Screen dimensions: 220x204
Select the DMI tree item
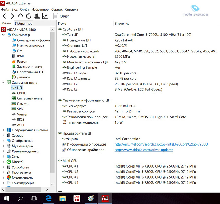(18, 51)
